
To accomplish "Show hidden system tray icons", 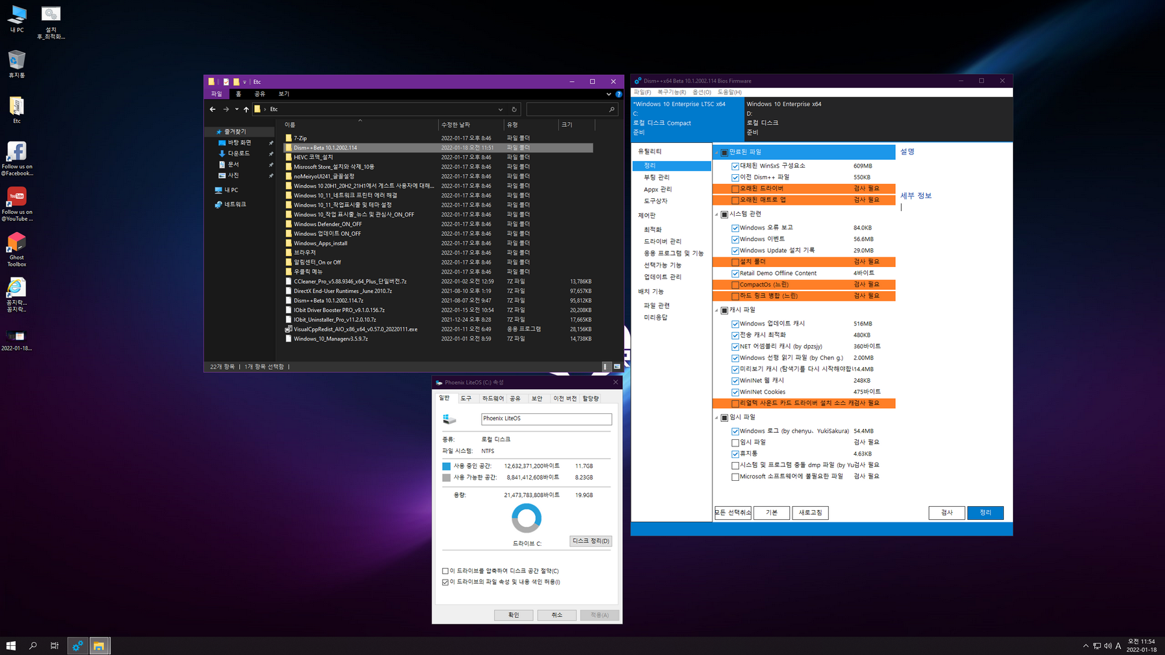I will [x=1085, y=646].
